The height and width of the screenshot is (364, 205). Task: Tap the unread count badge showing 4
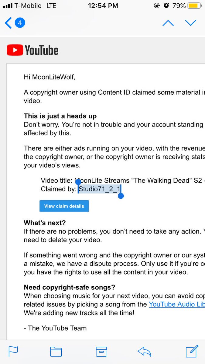click(20, 23)
